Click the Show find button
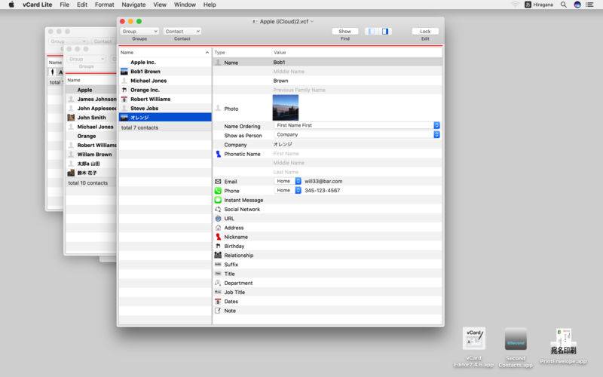The image size is (603, 377). pyautogui.click(x=345, y=31)
